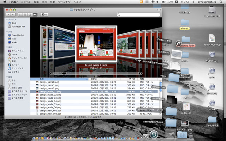Click Cover Flow scrubber left arrow
The width and height of the screenshot is (226, 141).
pyautogui.click(x=52, y=73)
